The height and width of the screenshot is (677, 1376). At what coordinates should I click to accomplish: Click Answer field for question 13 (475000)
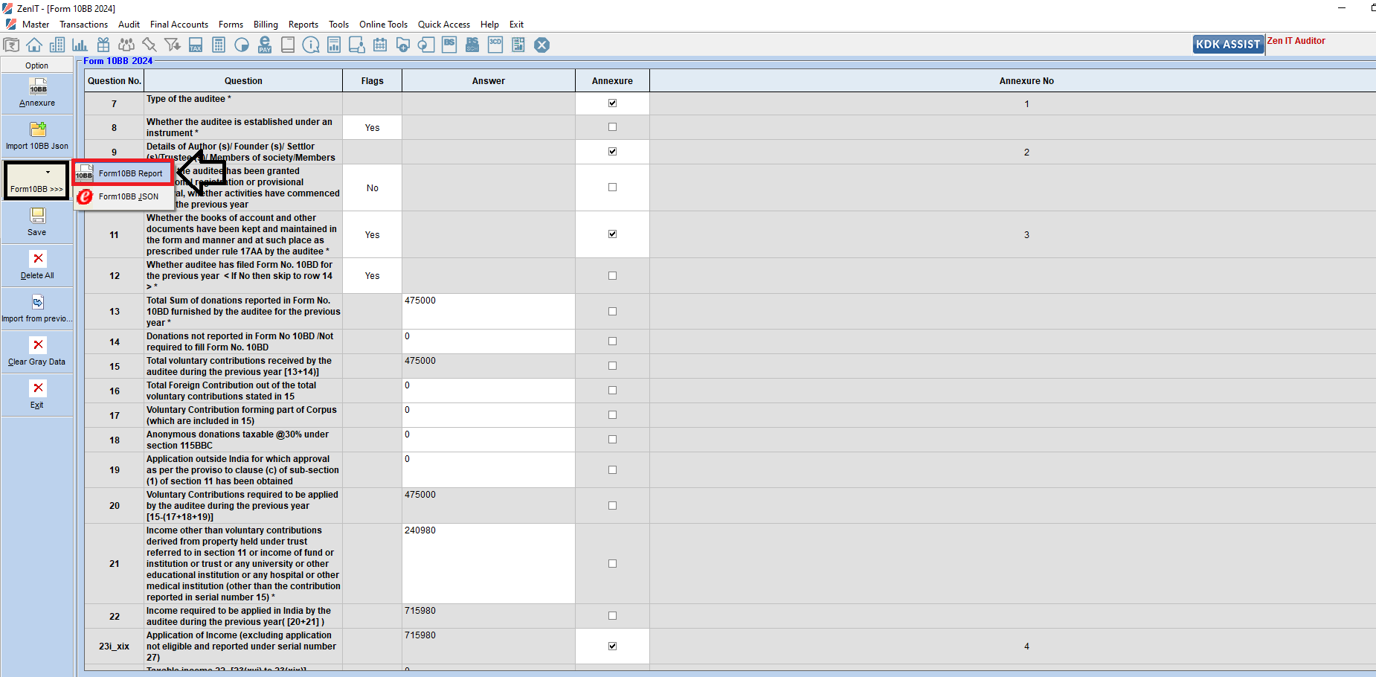tap(489, 312)
